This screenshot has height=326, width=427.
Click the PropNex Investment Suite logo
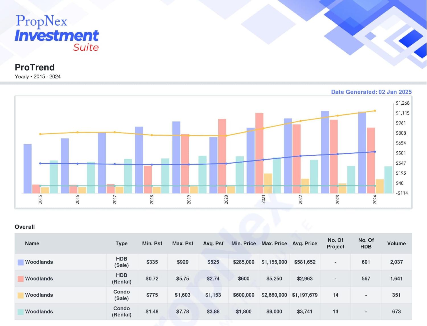coord(57,33)
